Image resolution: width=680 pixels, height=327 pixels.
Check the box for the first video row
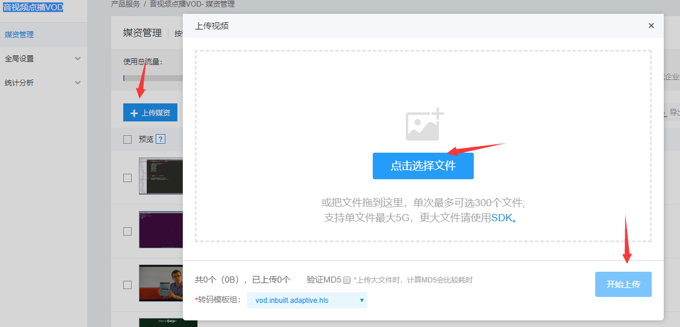(127, 178)
